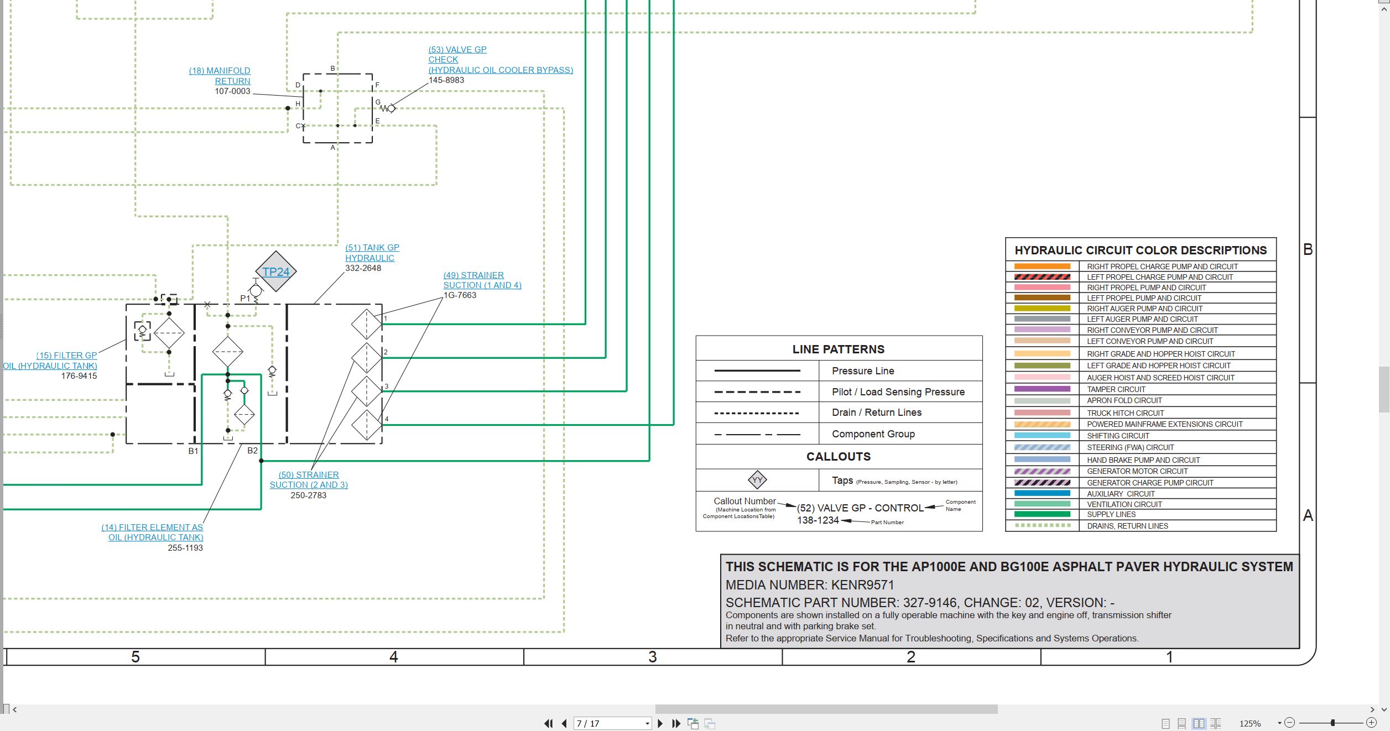Screen dimensions: 1390x731
Task: Click the scroll down arrow at right edge
Action: coord(1384,708)
